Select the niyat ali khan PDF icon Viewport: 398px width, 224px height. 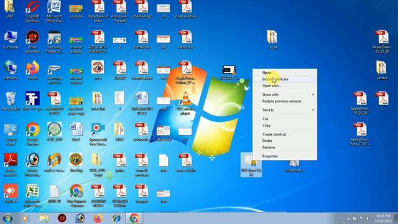click(185, 9)
